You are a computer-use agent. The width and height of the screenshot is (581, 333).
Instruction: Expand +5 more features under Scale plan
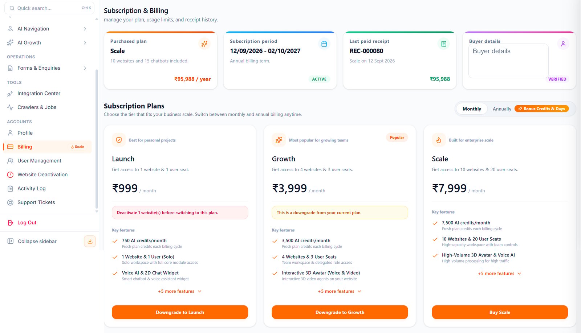[500, 274]
